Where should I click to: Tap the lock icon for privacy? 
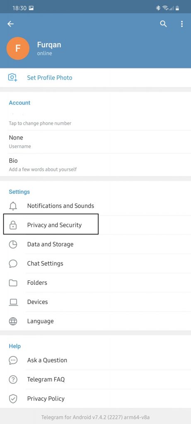(13, 225)
